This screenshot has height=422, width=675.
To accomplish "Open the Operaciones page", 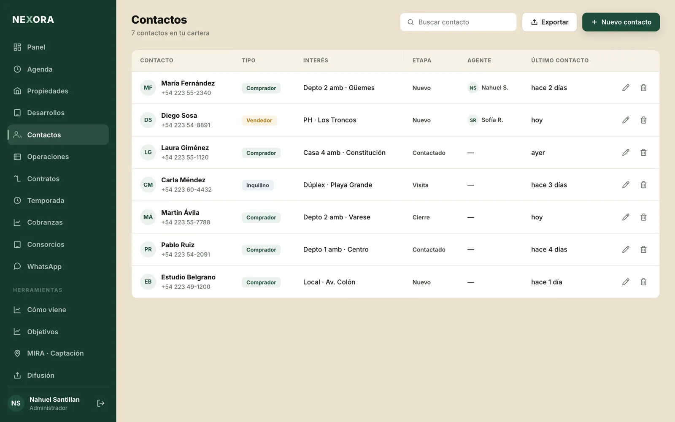I will pos(58,157).
